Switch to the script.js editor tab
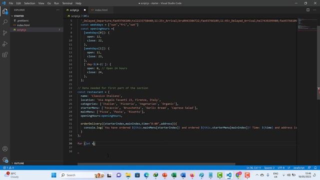The width and height of the screenshot is (320, 180). (x=74, y=10)
